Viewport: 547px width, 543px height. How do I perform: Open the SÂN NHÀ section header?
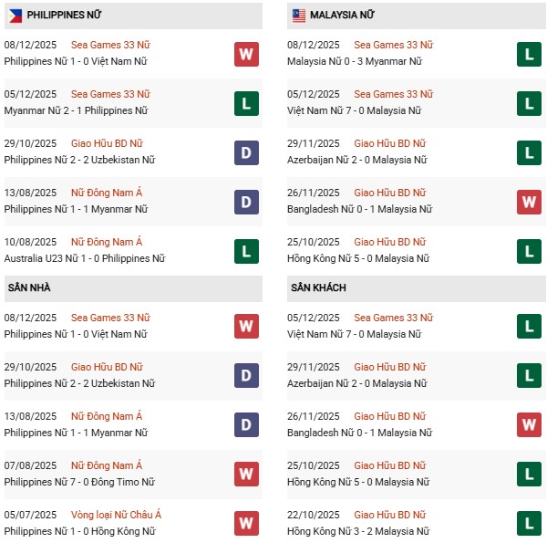tap(29, 287)
